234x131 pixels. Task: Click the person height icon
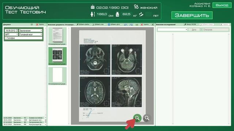pos(93,14)
